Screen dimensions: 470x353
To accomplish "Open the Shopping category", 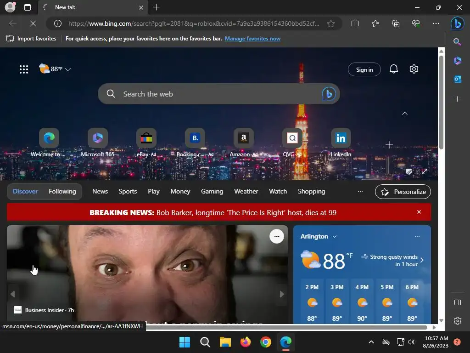I will tap(312, 192).
